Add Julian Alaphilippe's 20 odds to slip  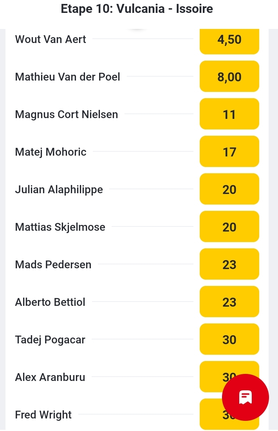point(229,189)
